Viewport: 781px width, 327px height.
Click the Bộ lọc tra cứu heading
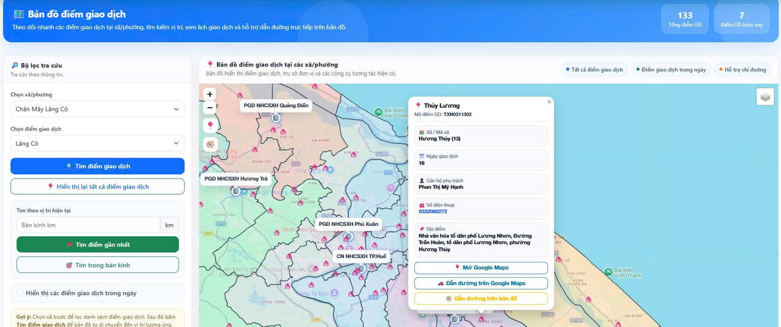pos(41,65)
